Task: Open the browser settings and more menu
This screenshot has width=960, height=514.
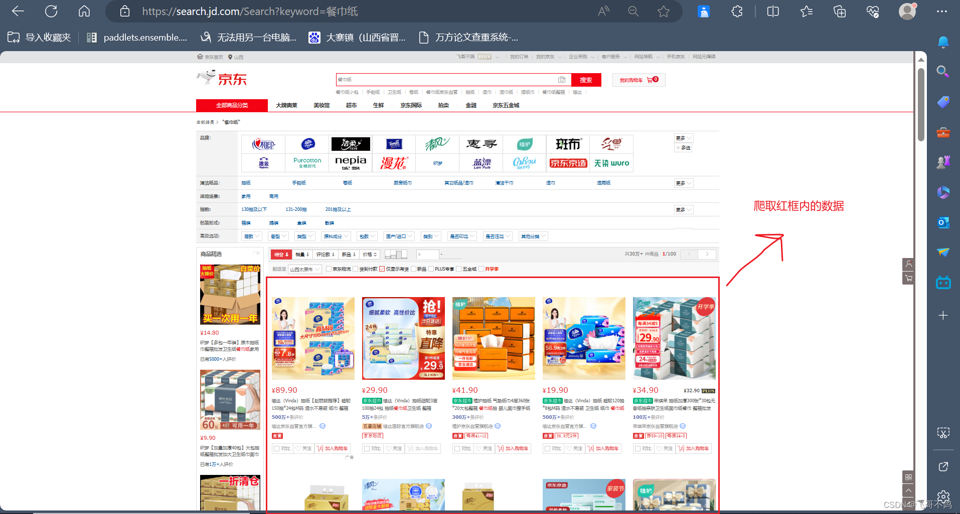Action: pyautogui.click(x=942, y=11)
